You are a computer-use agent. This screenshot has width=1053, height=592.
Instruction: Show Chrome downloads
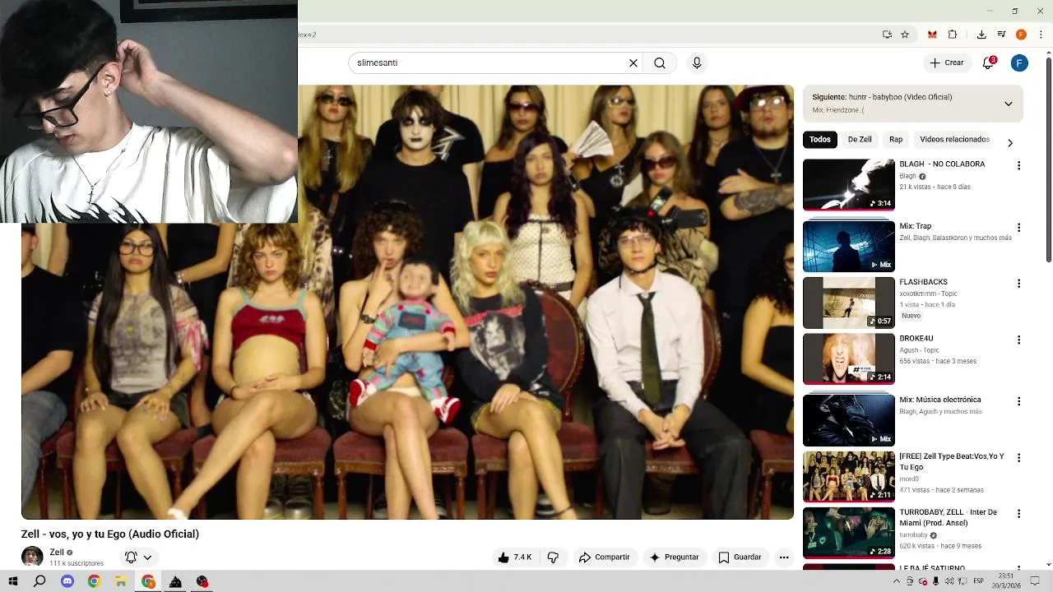[x=981, y=35]
